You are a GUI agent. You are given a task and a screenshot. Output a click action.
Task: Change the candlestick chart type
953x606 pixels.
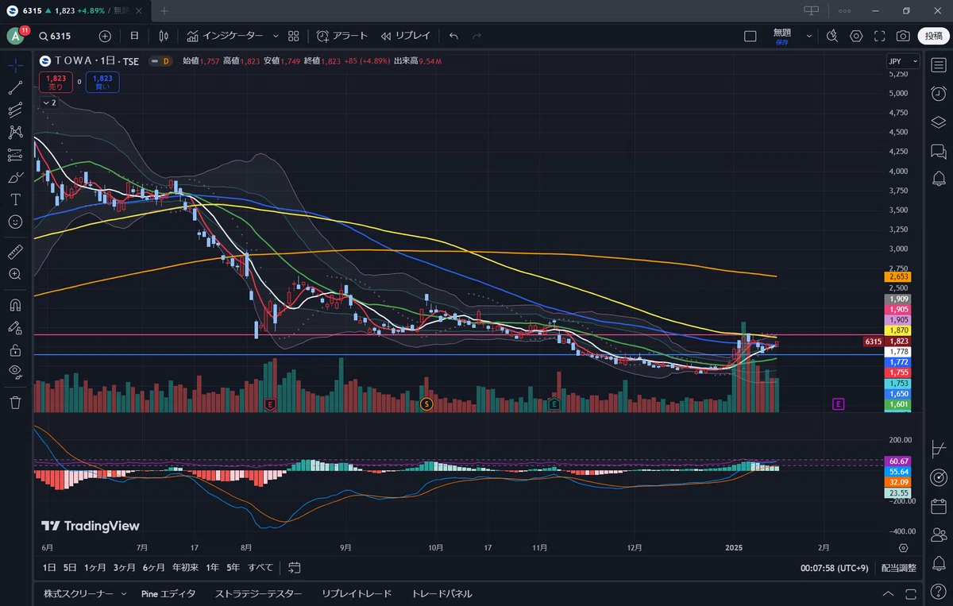(164, 36)
